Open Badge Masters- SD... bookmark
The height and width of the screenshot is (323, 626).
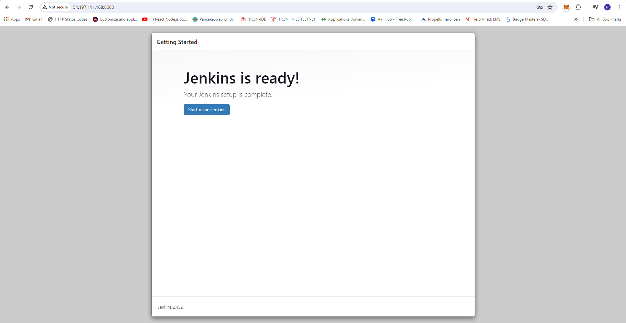pos(527,19)
